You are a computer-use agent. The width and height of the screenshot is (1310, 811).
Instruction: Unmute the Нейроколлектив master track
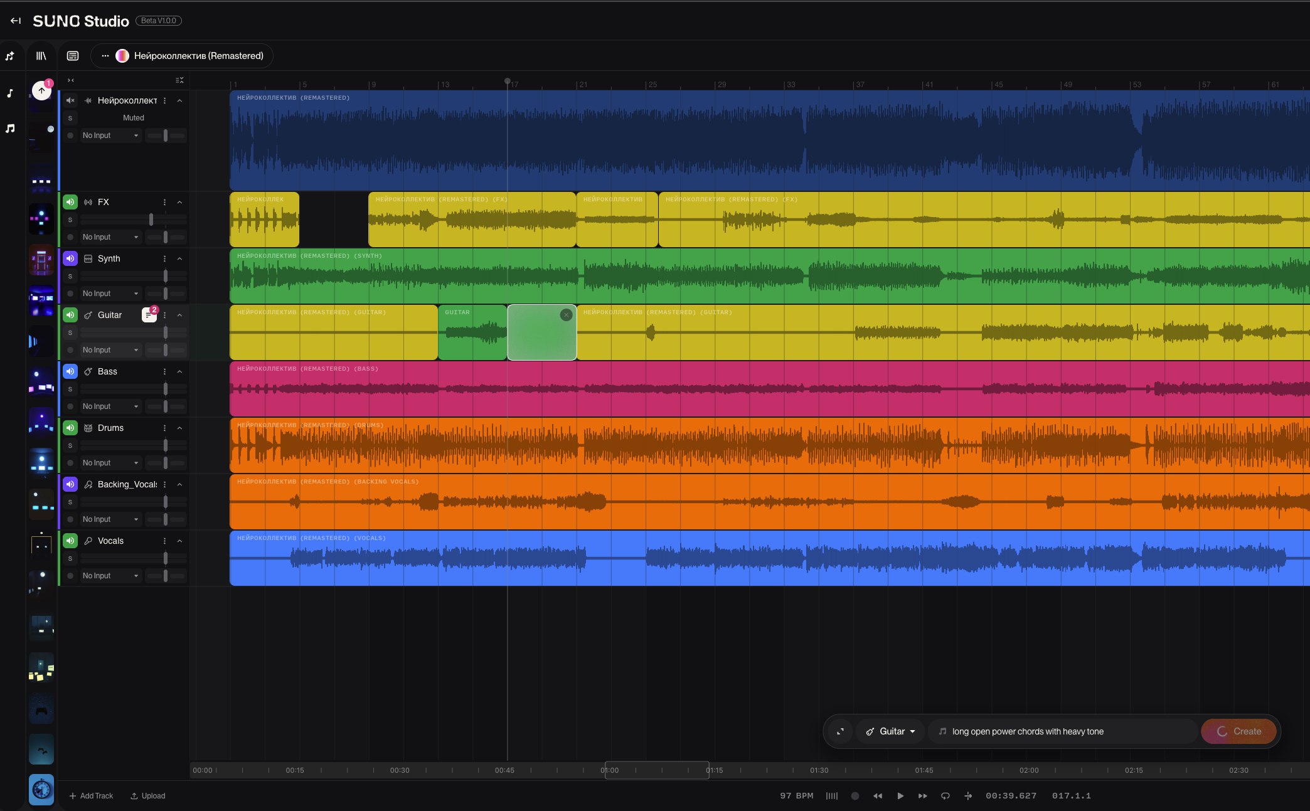pyautogui.click(x=70, y=100)
